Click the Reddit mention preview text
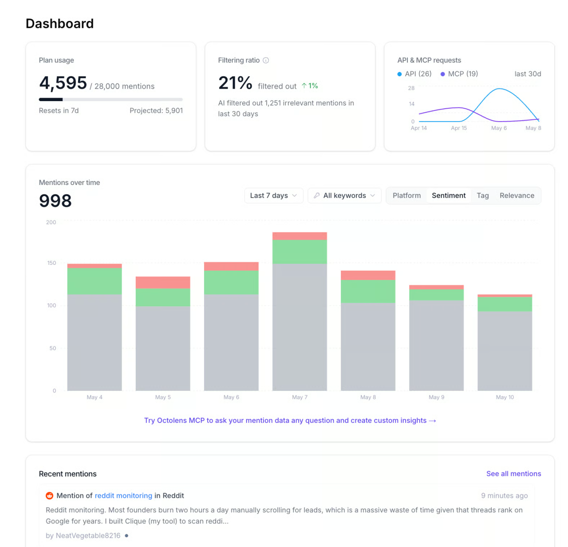 tap(284, 516)
